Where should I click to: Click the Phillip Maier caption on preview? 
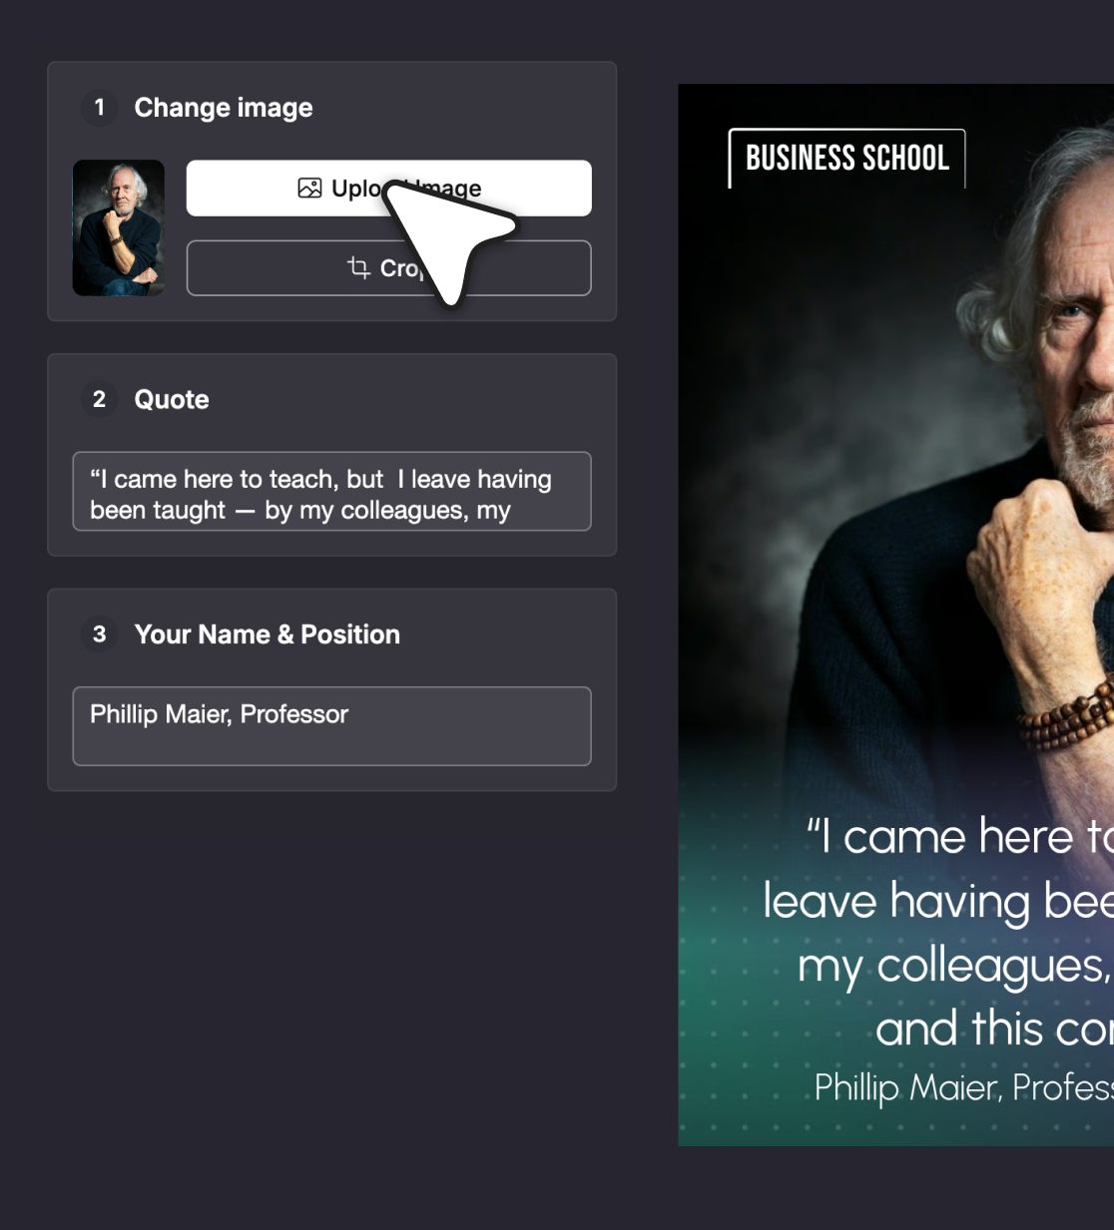[x=964, y=1087]
